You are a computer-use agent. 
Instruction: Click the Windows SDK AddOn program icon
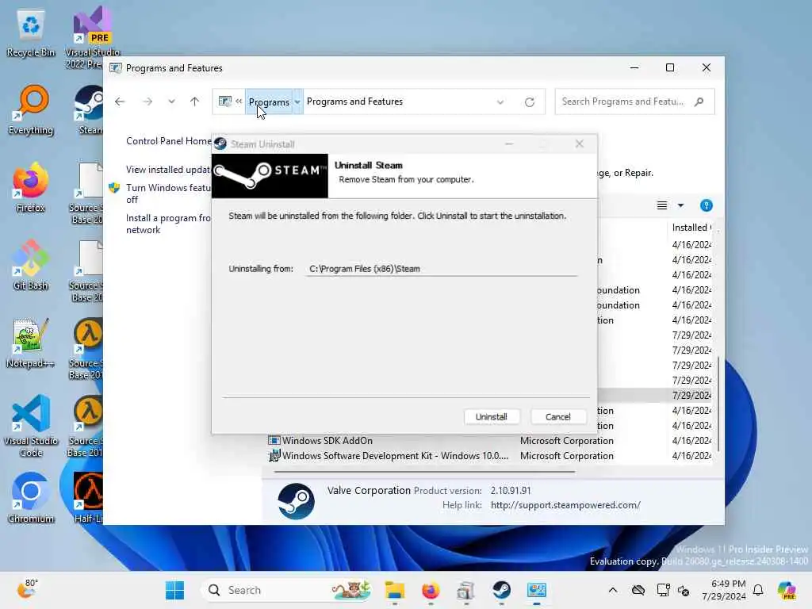click(x=274, y=441)
